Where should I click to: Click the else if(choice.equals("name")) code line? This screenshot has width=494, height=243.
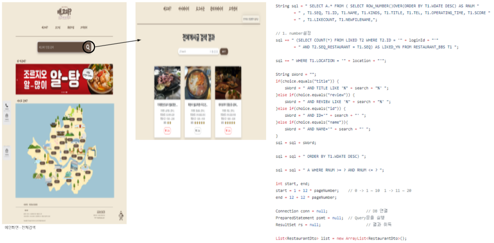[x=313, y=122]
